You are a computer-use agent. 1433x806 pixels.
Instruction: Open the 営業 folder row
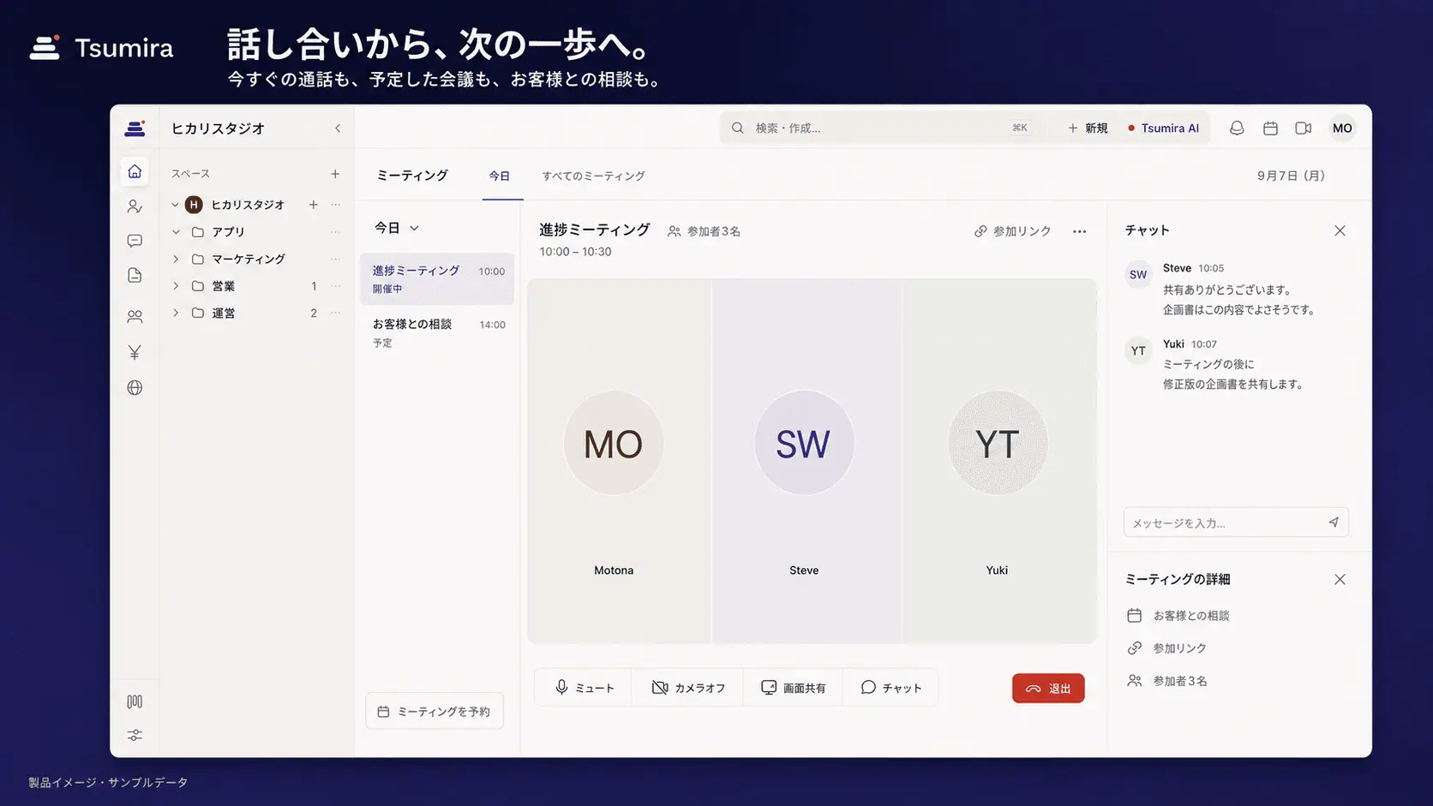[x=255, y=286]
